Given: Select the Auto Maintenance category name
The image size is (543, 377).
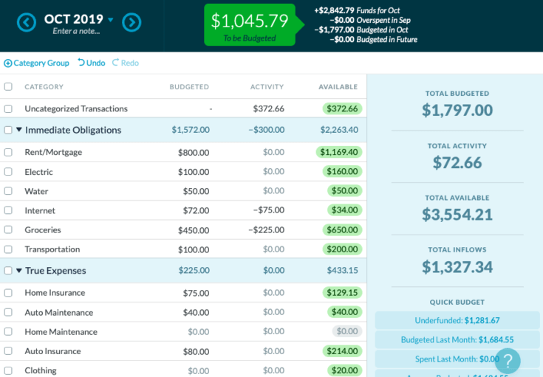Looking at the screenshot, I should [x=58, y=313].
